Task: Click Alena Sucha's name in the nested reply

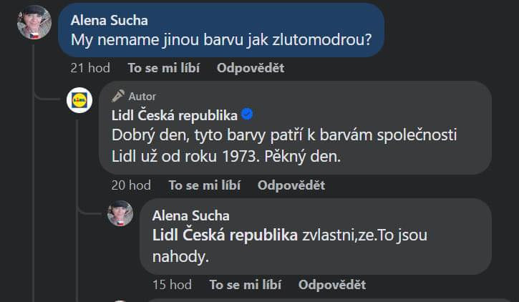Action: coord(191,215)
